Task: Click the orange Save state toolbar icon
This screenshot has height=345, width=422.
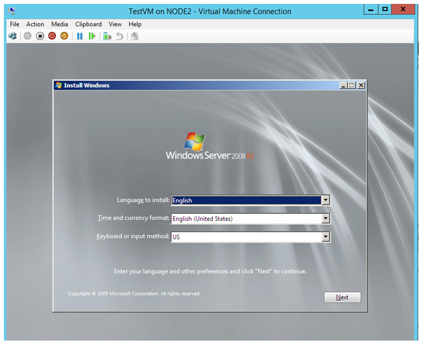Action: point(64,36)
